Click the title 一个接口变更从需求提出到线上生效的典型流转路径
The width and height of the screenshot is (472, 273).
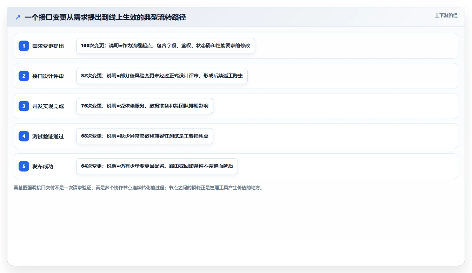(x=105, y=17)
